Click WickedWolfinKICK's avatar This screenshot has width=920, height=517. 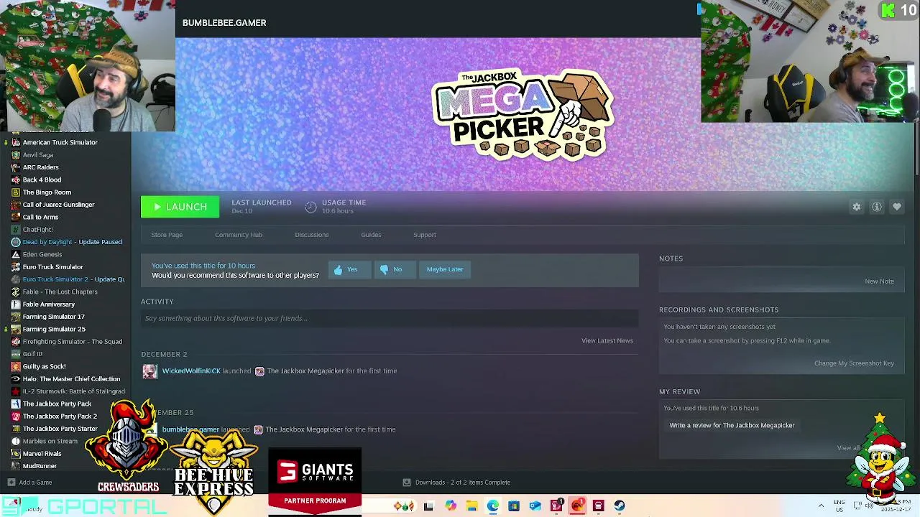coord(149,371)
